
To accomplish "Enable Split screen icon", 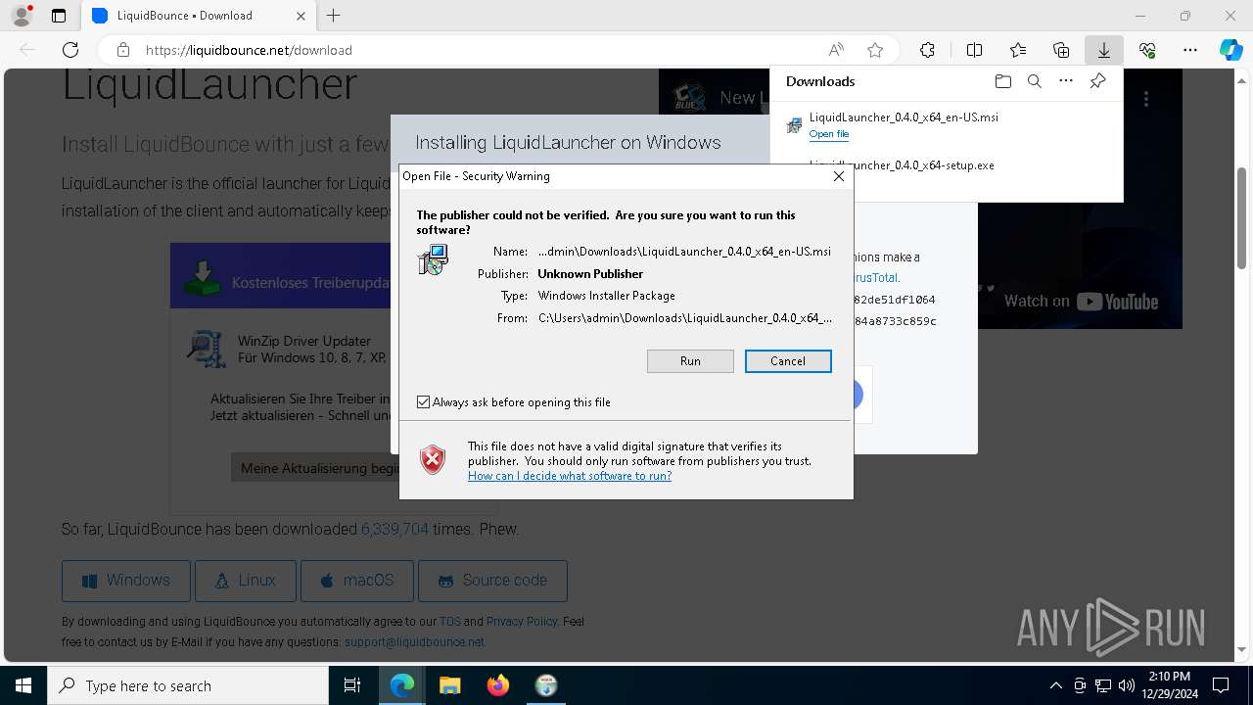I will click(x=974, y=50).
